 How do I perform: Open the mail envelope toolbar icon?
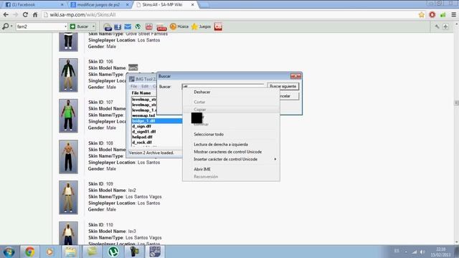(x=128, y=27)
